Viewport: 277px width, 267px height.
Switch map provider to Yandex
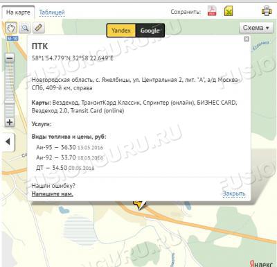pos(121,31)
